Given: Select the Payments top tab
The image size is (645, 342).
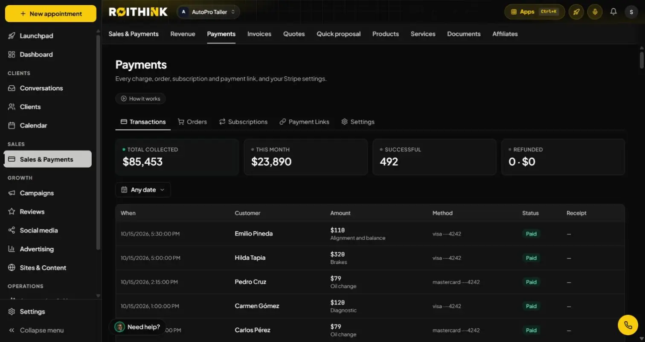Looking at the screenshot, I should 221,34.
